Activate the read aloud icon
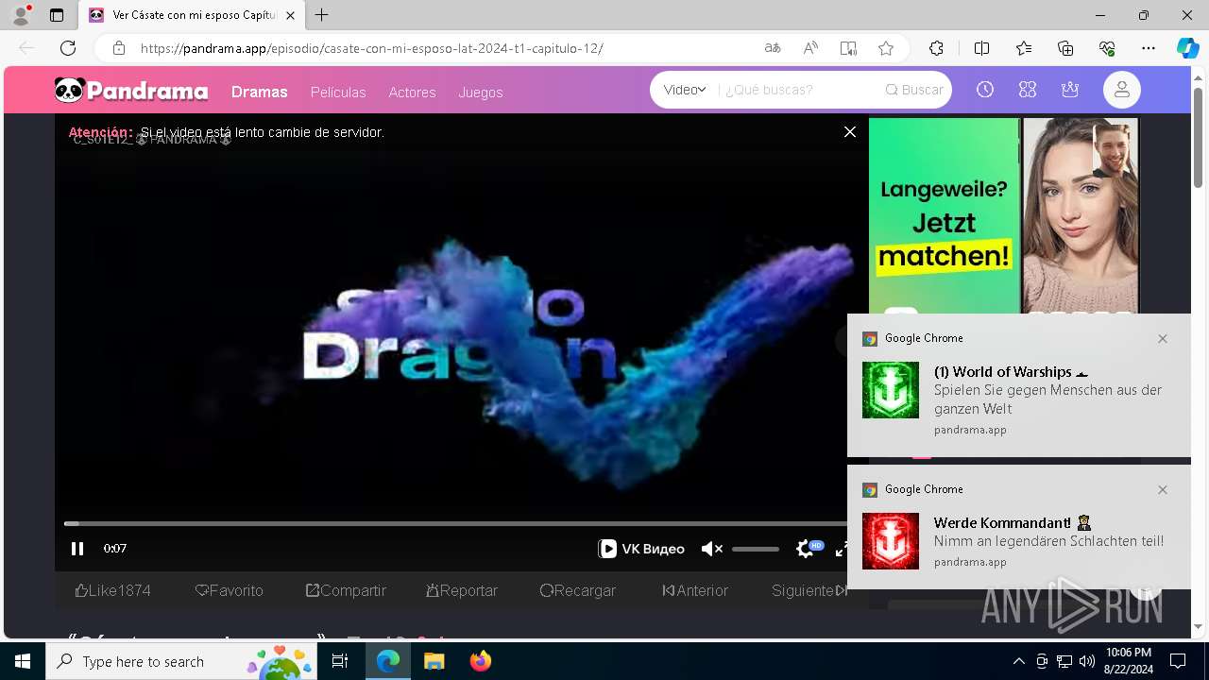This screenshot has height=680, width=1209. 810,48
